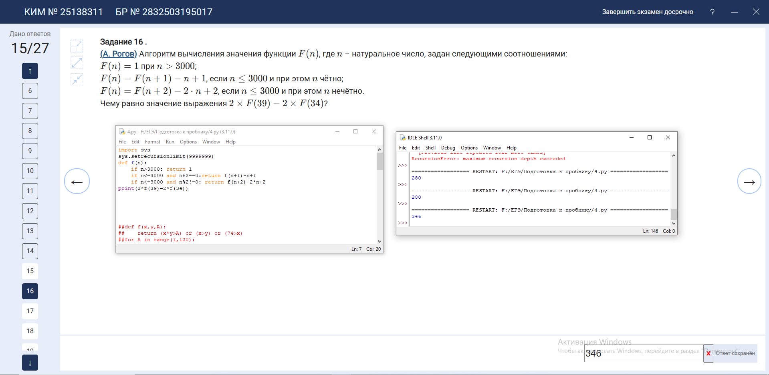Image resolution: width=769 pixels, height=375 pixels.
Task: Click the shrink-text inward arrows icon
Action: pyautogui.click(x=77, y=79)
